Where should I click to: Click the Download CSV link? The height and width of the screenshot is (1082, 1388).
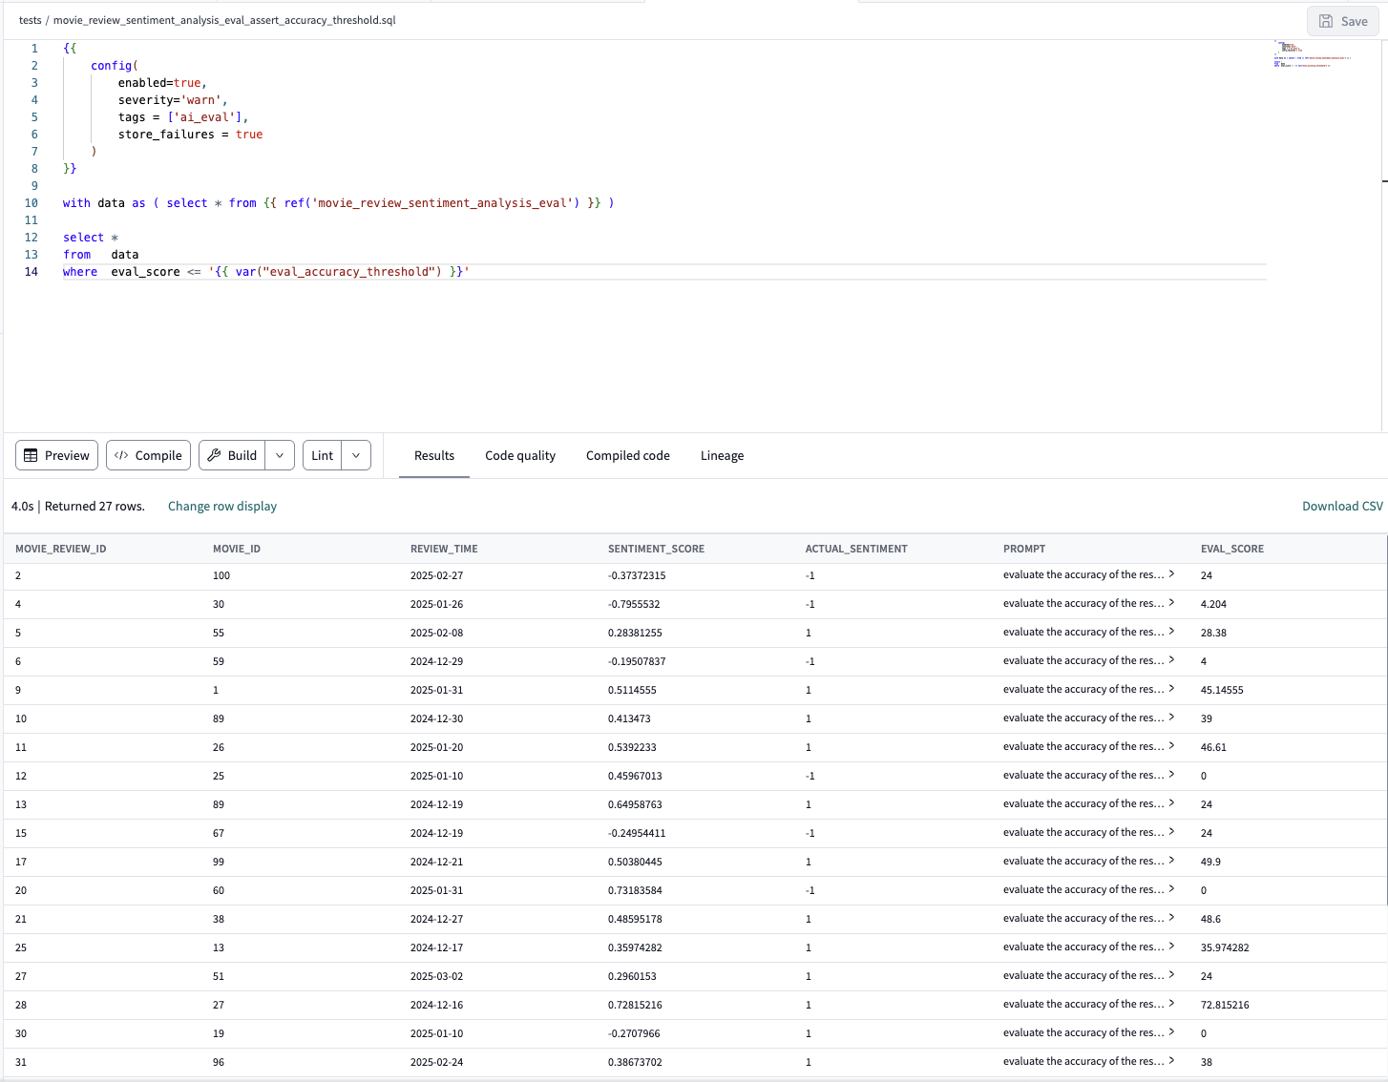point(1341,506)
